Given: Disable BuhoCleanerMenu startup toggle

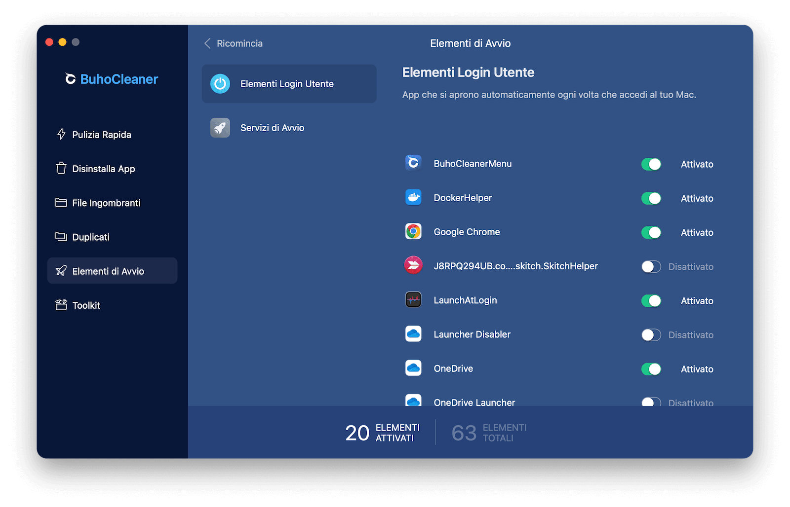Looking at the screenshot, I should pos(651,164).
